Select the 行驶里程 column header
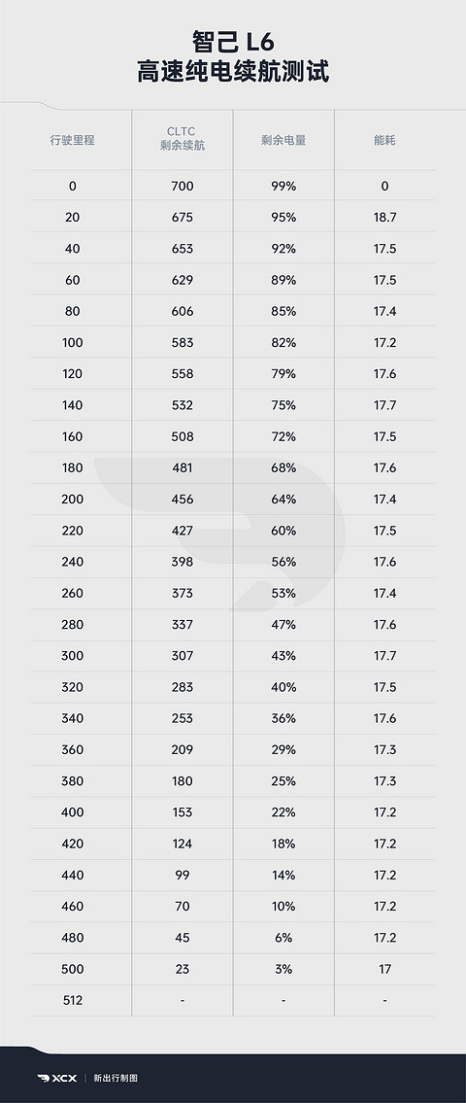The width and height of the screenshot is (466, 1103). (73, 140)
